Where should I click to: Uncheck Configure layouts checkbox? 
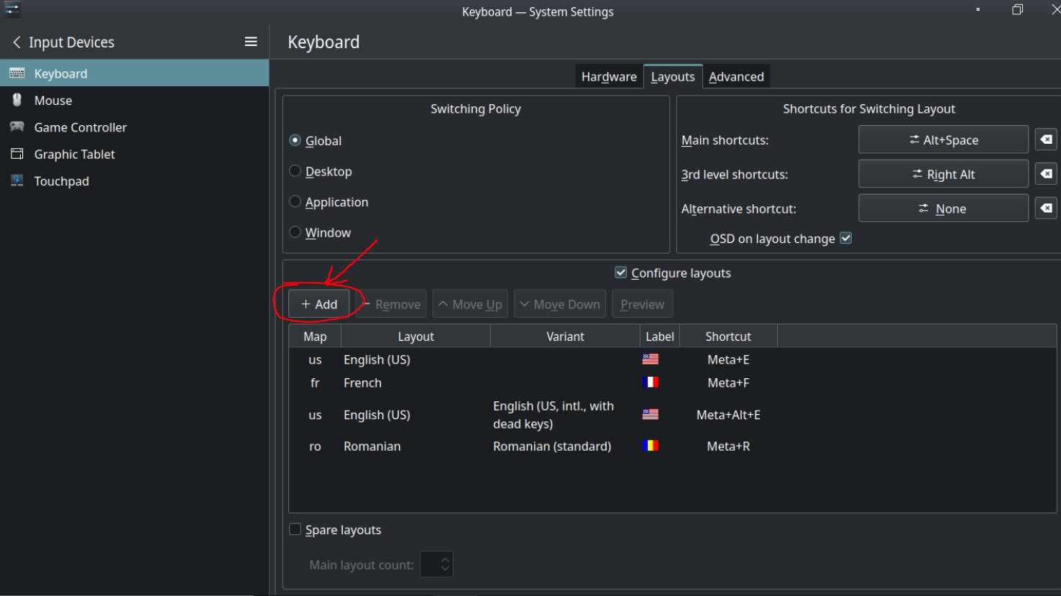[x=621, y=272]
